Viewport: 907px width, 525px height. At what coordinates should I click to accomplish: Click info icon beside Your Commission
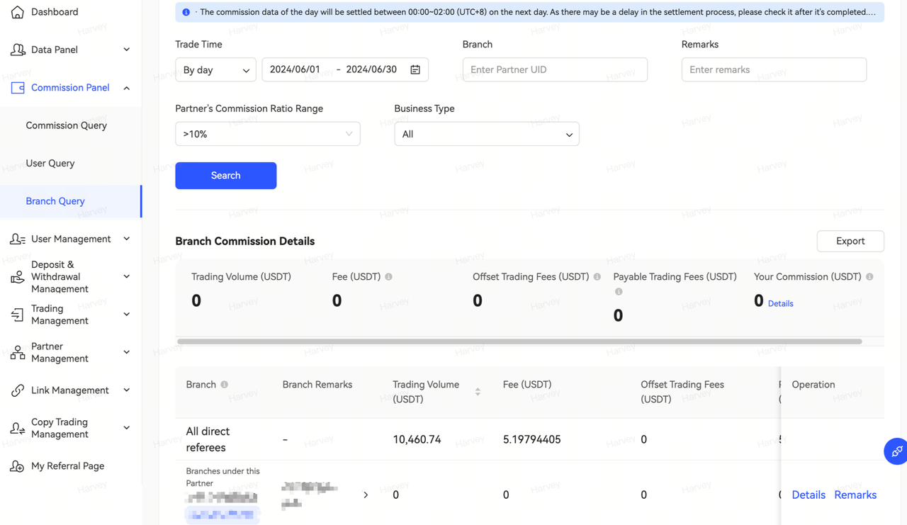tap(869, 277)
